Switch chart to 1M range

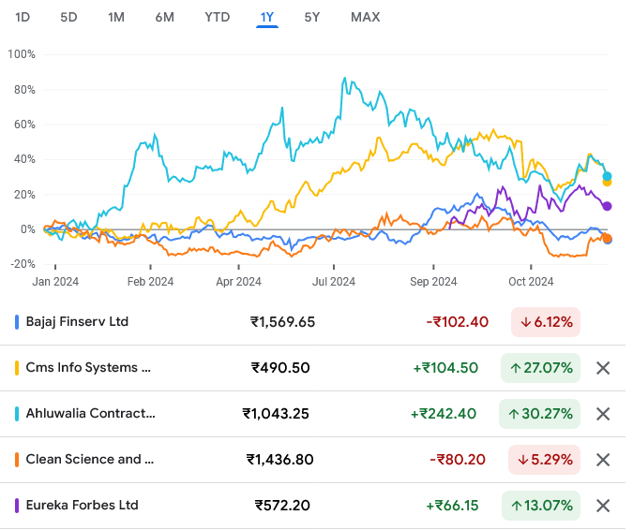pos(116,17)
